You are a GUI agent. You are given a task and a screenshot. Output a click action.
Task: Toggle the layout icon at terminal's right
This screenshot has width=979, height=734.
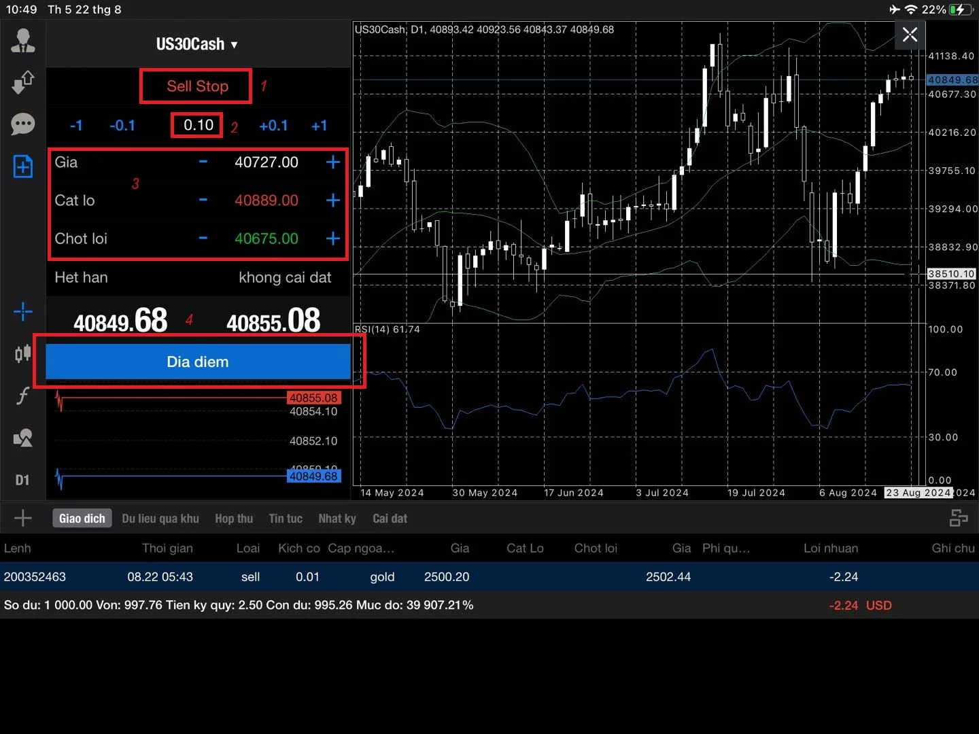(959, 519)
